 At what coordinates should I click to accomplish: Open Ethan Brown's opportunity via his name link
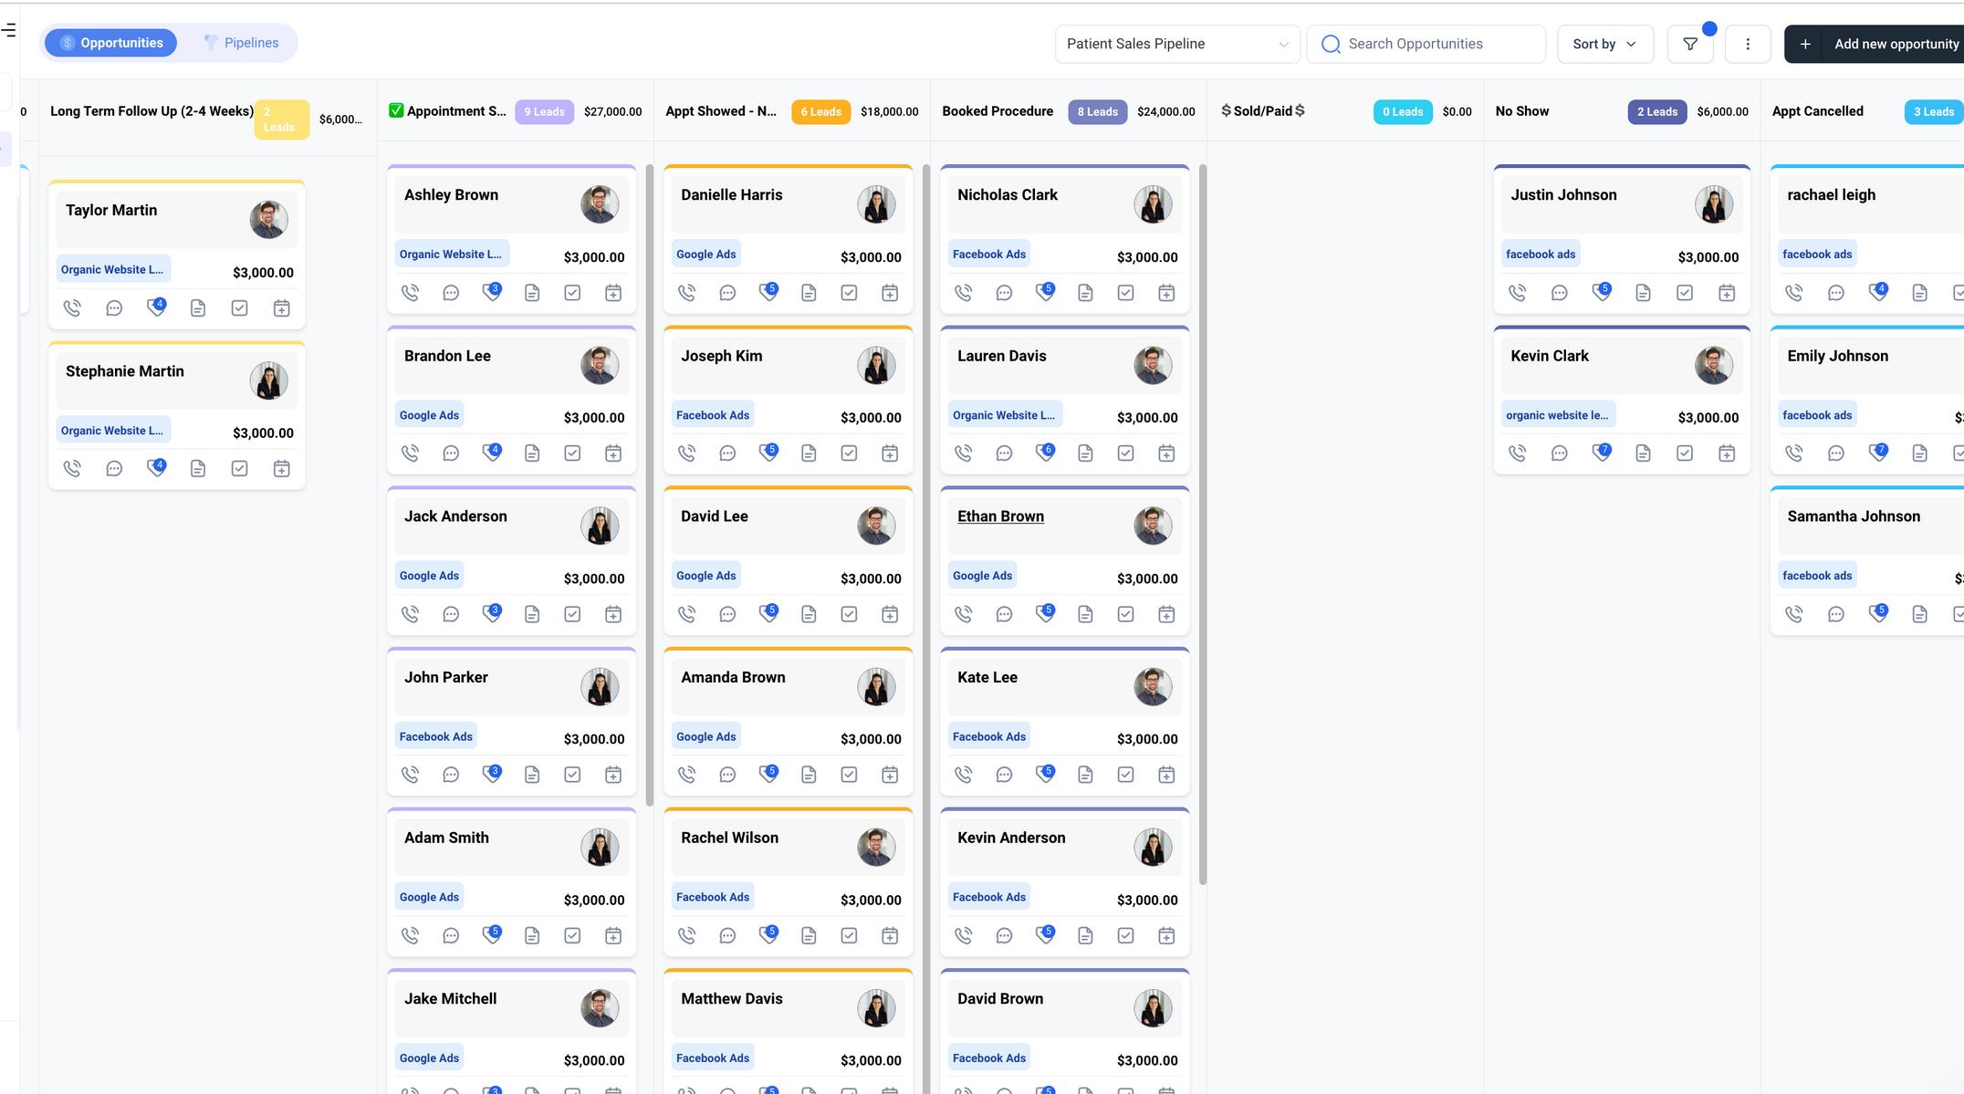(x=1000, y=516)
